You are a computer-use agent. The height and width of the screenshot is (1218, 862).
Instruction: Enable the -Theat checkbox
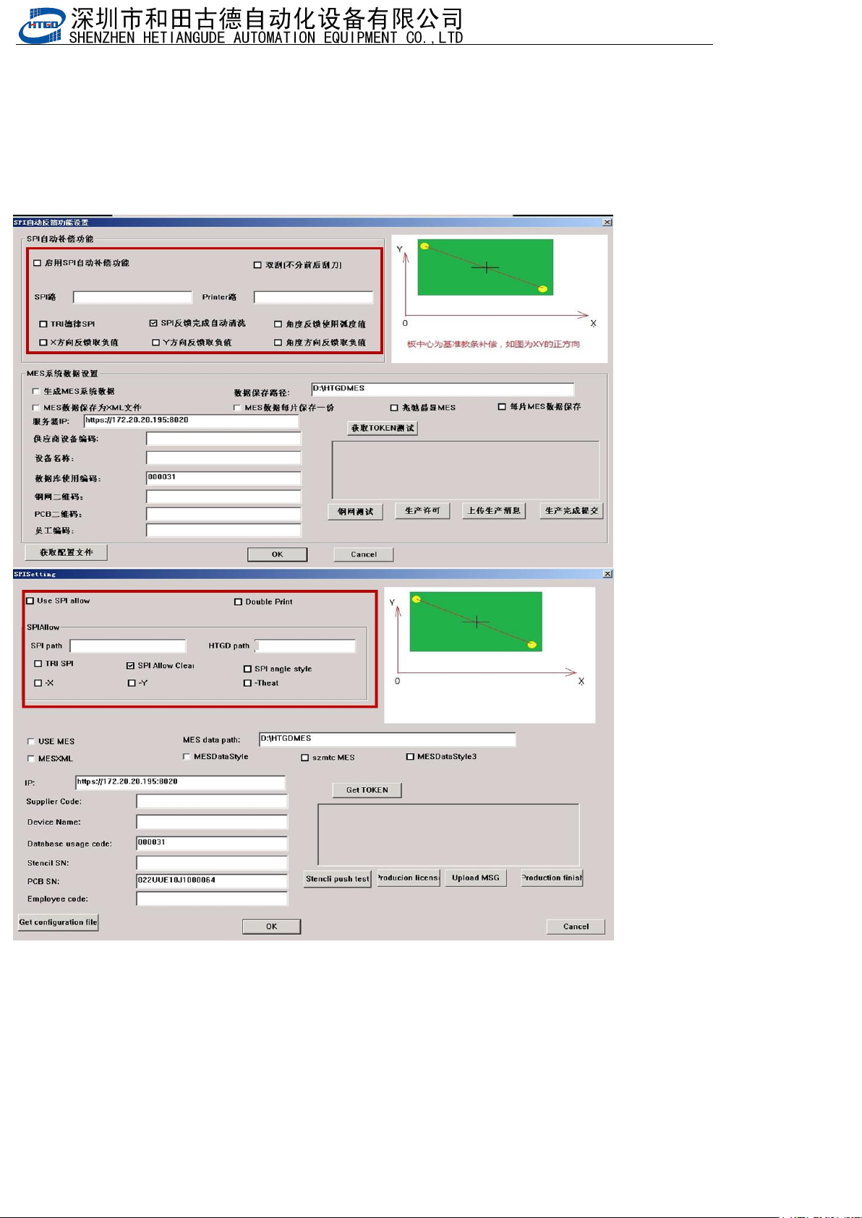(x=247, y=683)
